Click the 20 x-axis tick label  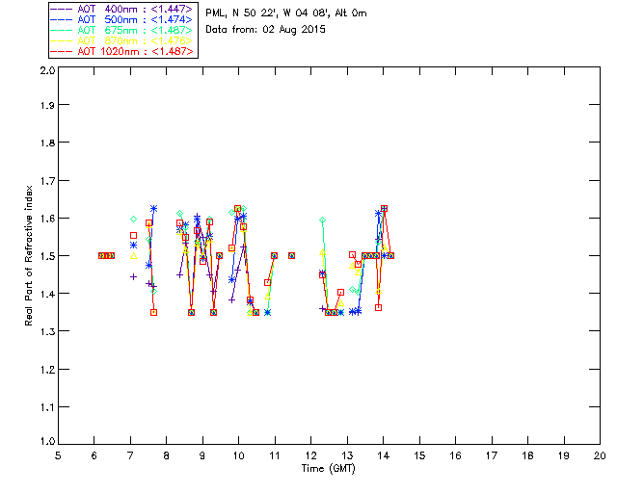(600, 455)
